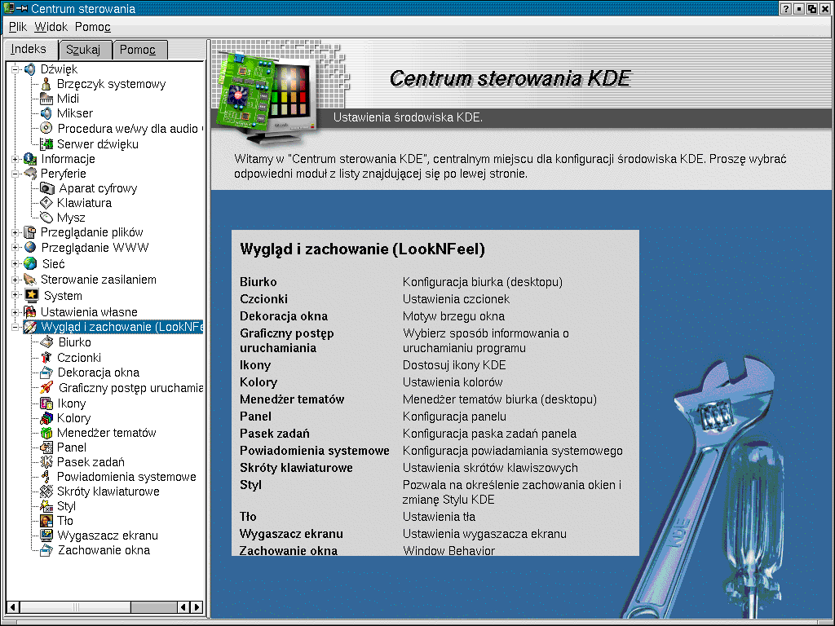Click the Biurko icon in the tree
This screenshot has width=835, height=626.
(x=46, y=342)
